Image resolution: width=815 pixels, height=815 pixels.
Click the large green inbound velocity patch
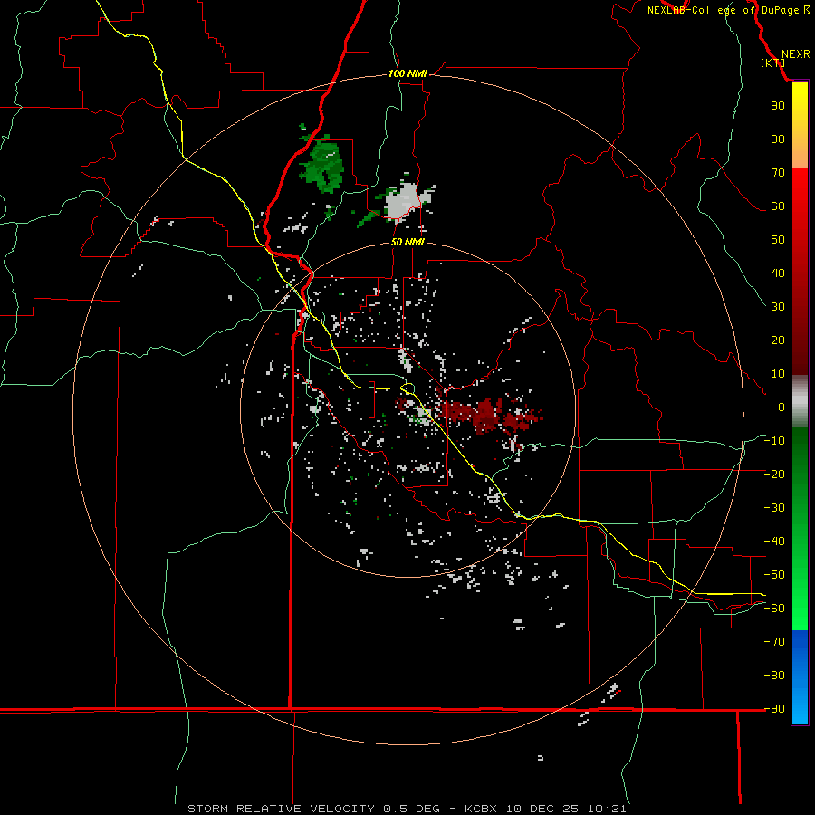(x=324, y=164)
